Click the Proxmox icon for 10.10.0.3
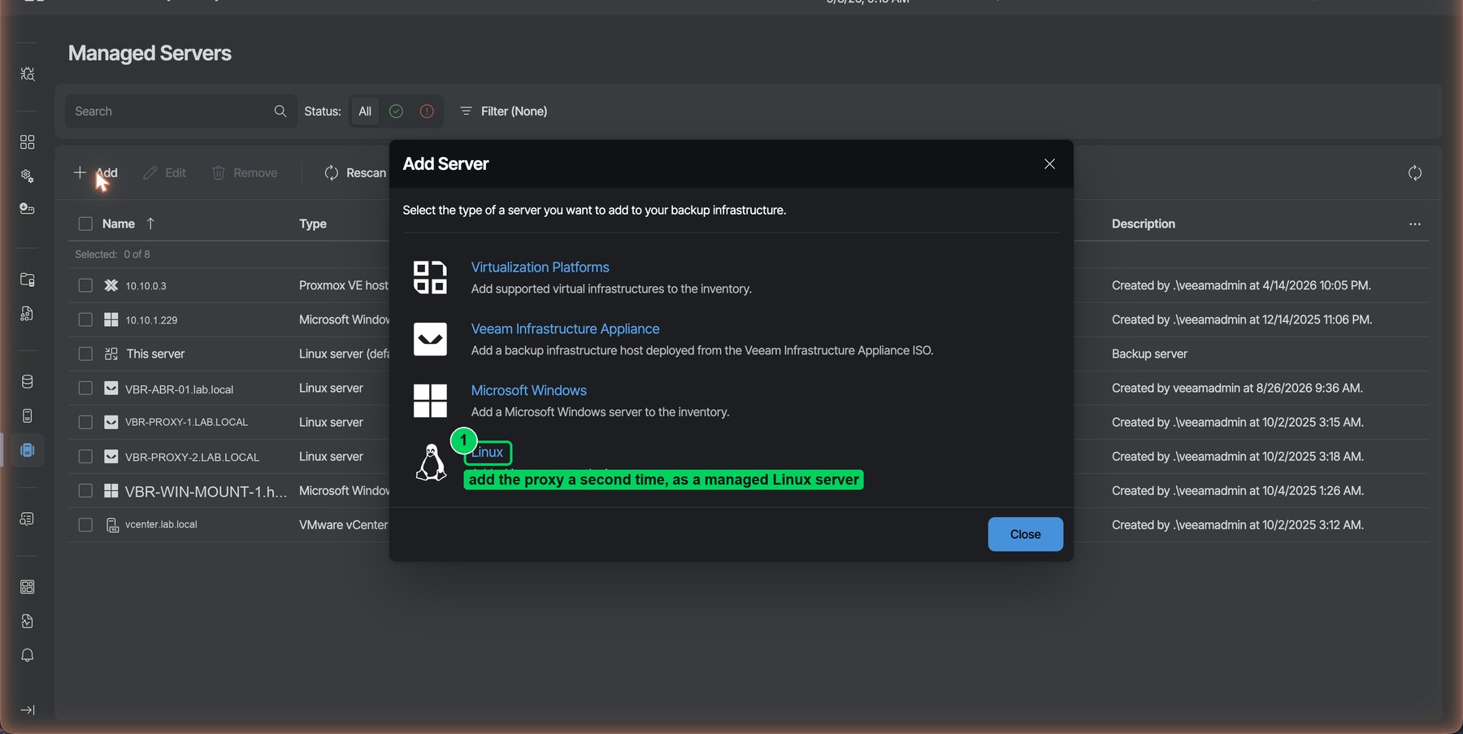Viewport: 1463px width, 734px height. [111, 285]
